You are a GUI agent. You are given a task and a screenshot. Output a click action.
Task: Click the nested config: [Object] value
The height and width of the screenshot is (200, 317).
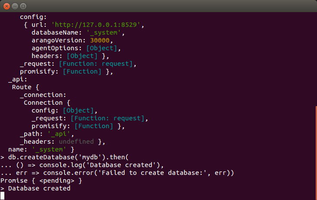point(78,110)
